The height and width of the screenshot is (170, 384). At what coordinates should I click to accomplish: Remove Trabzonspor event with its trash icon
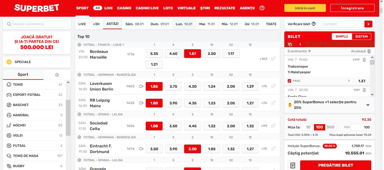click(x=364, y=60)
